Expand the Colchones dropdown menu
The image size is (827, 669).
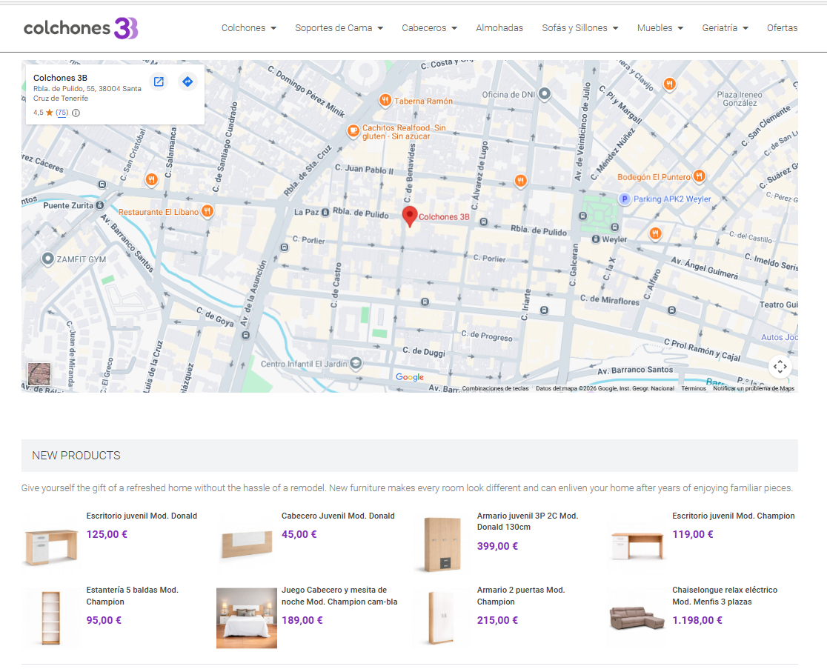tap(248, 28)
